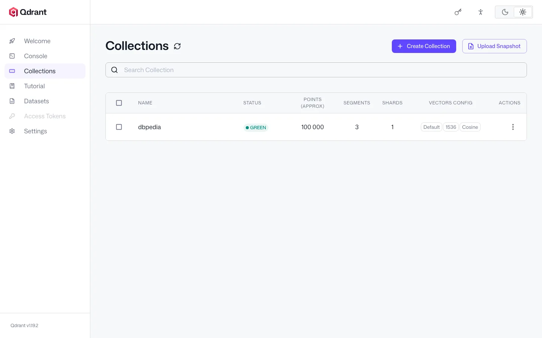Click the SEGMENTS column header
Image resolution: width=542 pixels, height=338 pixels.
(357, 103)
